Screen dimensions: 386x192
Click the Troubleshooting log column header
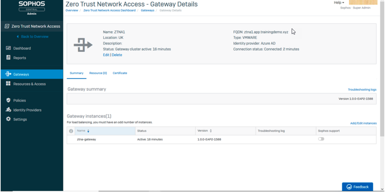coord(286,131)
